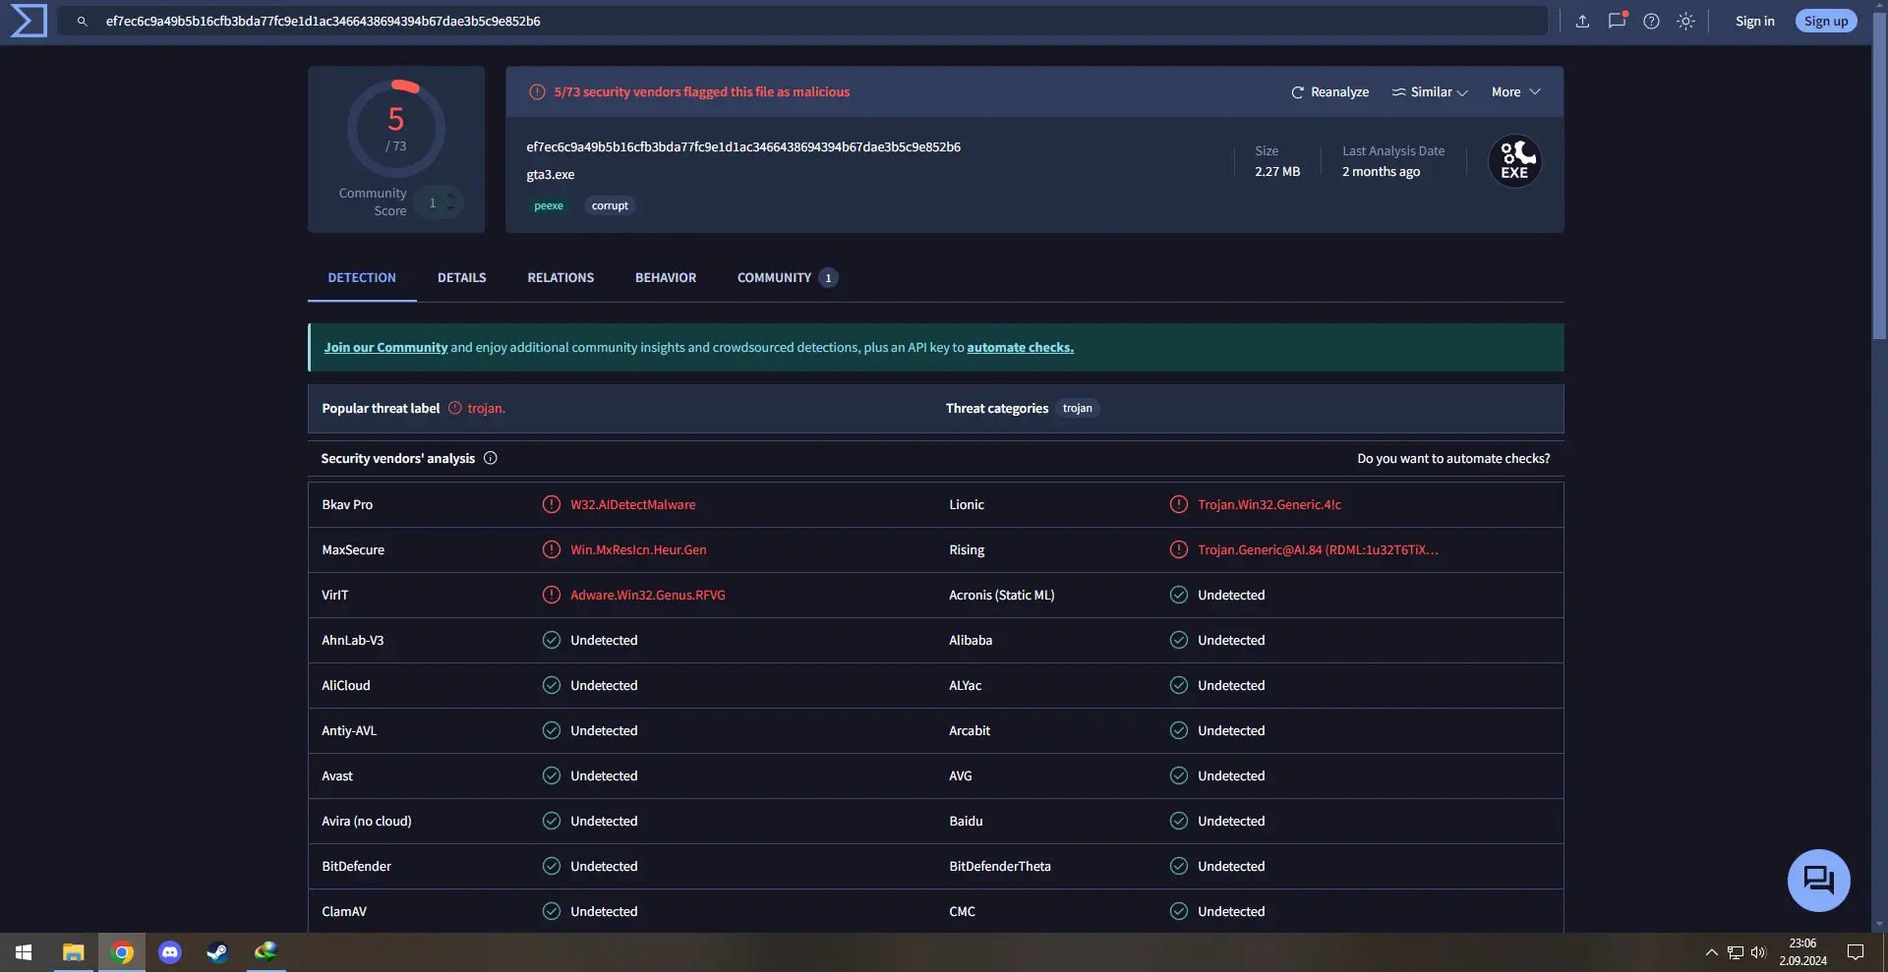Image resolution: width=1888 pixels, height=972 pixels.
Task: Click info icon beside Security vendors' analysis
Action: point(491,458)
